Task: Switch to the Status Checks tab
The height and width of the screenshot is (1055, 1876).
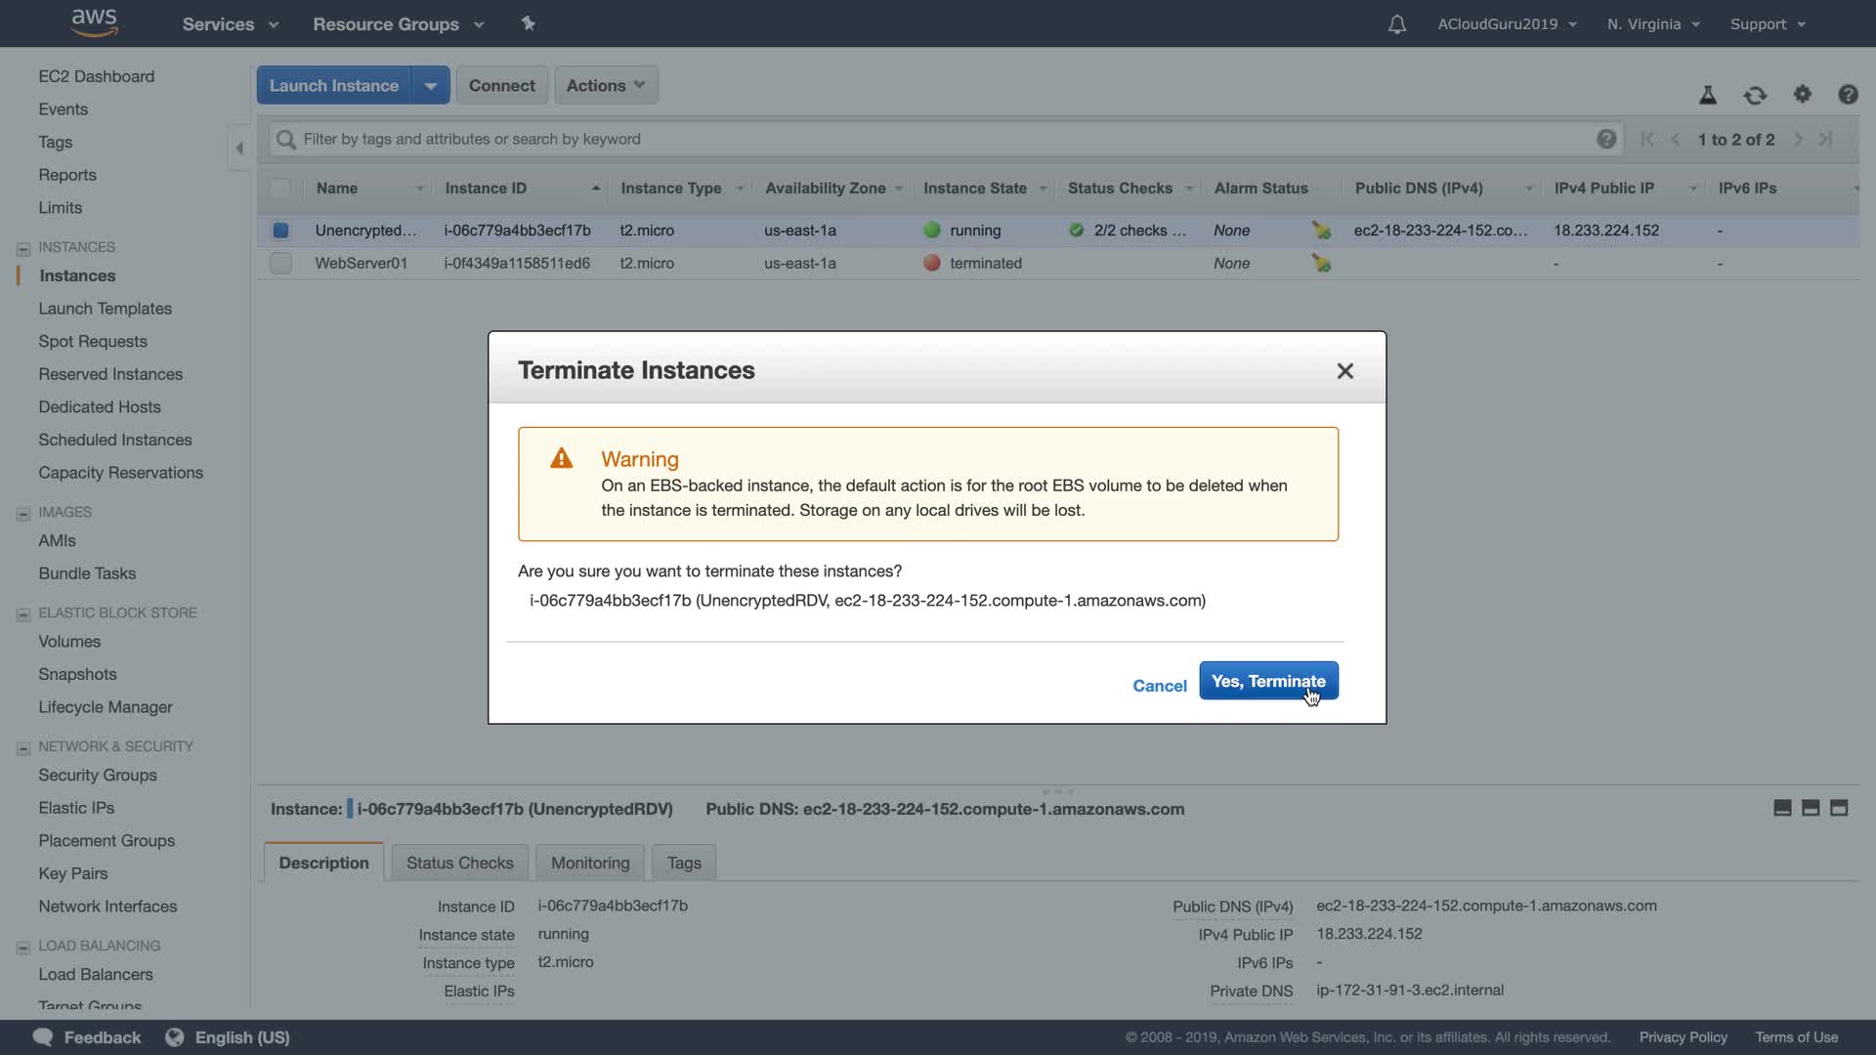Action: pyautogui.click(x=459, y=863)
